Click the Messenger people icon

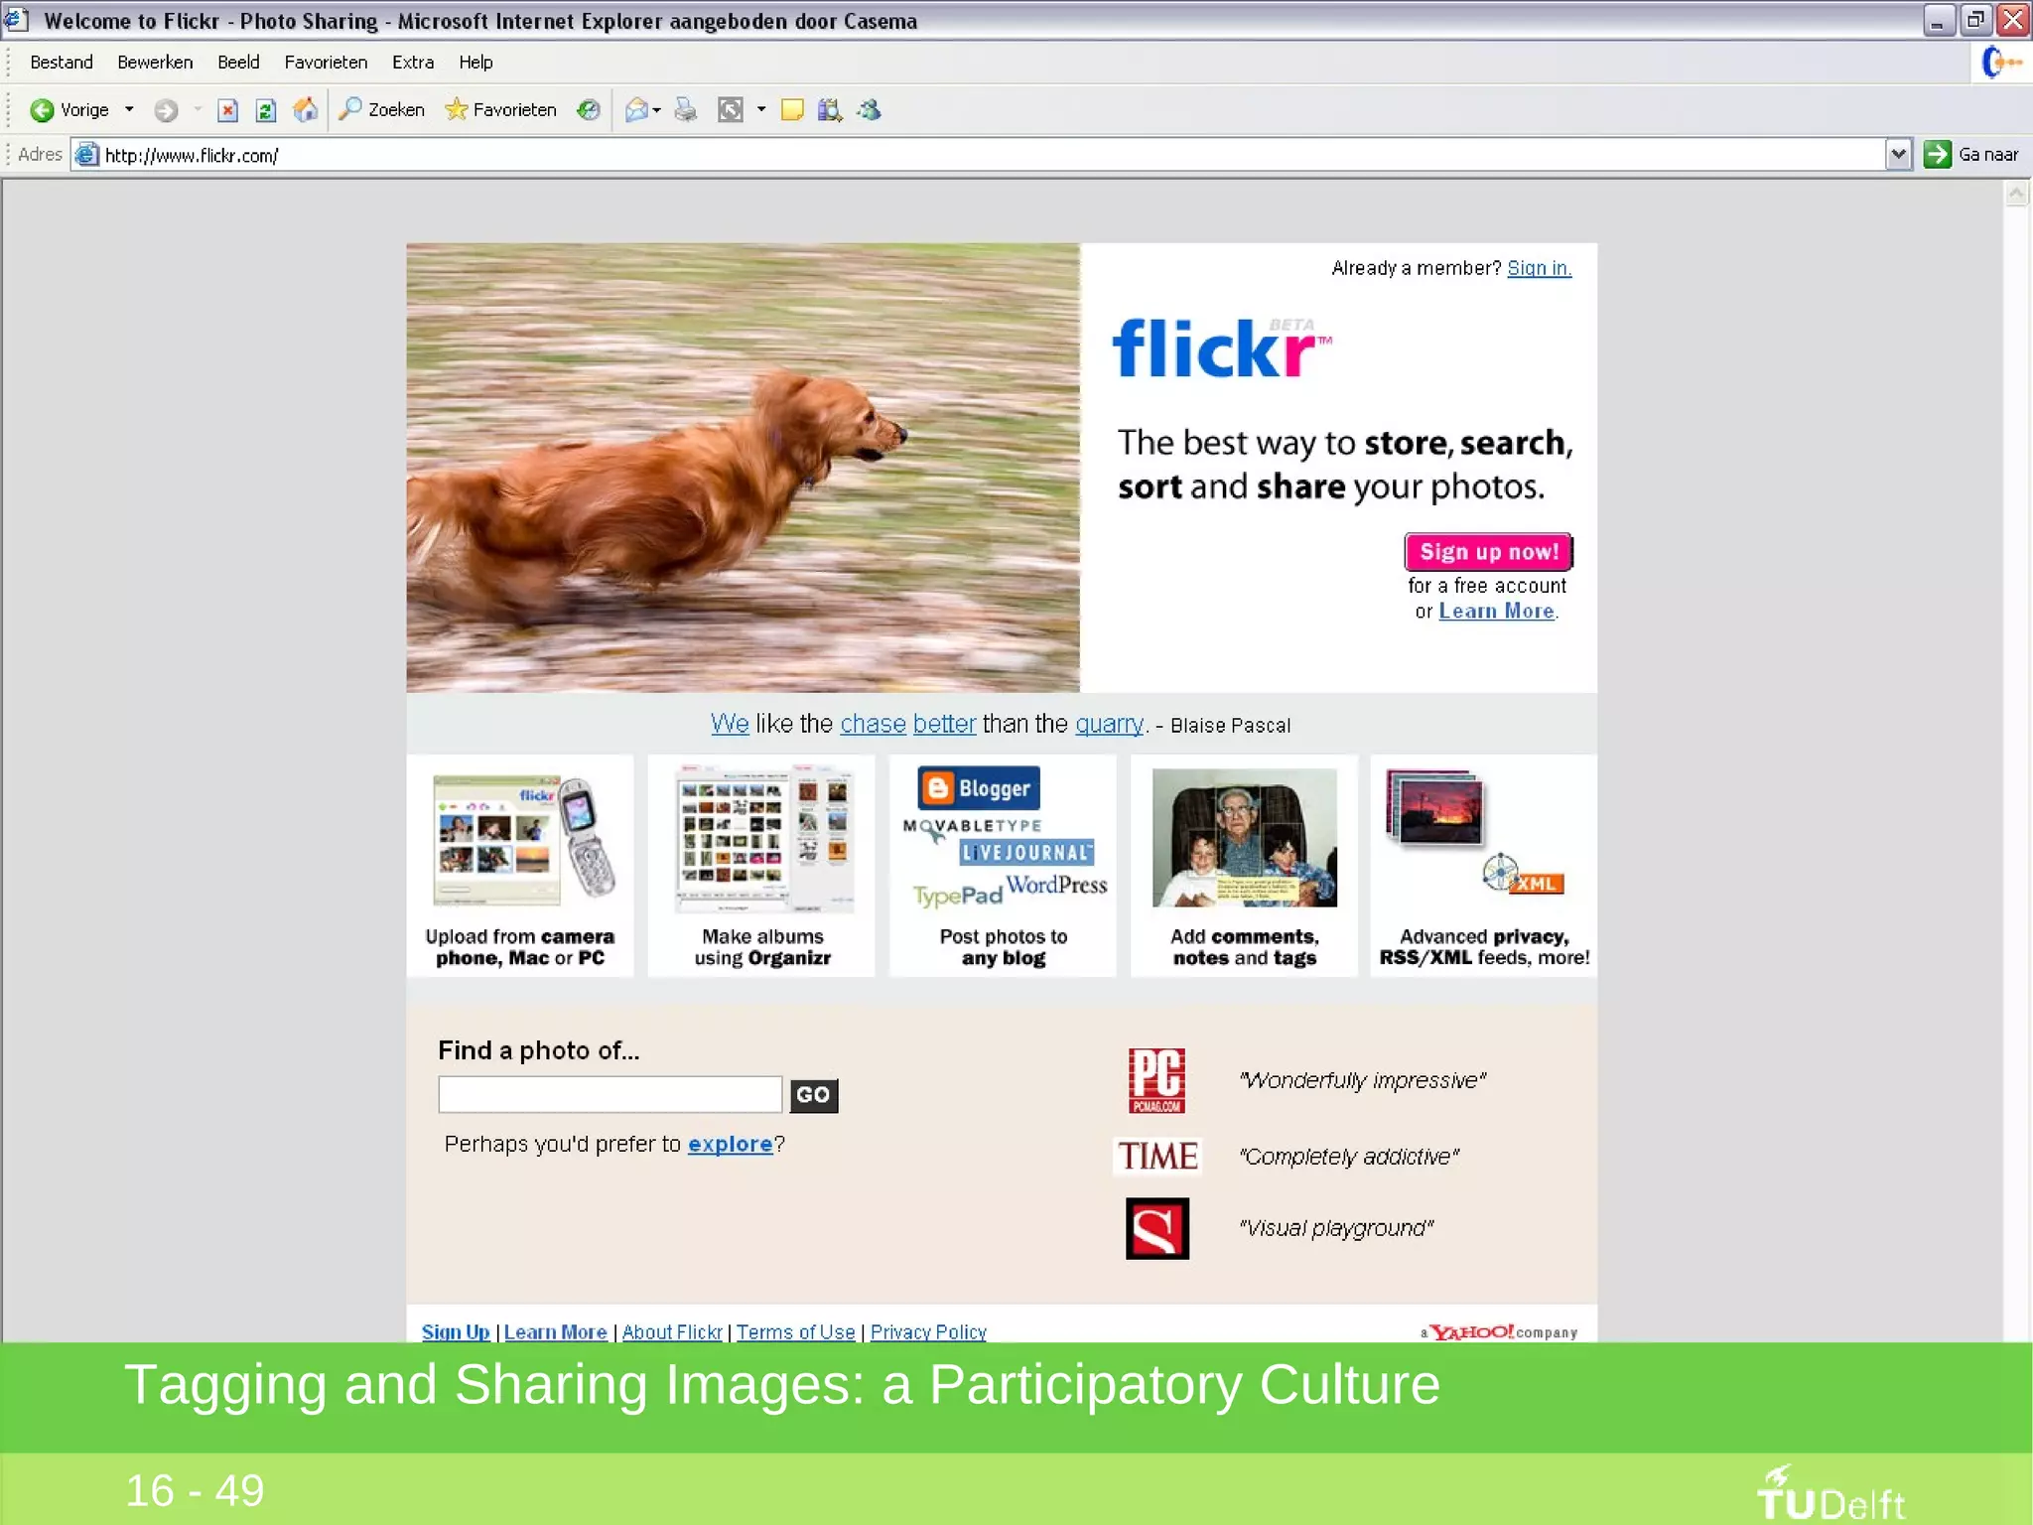870,110
